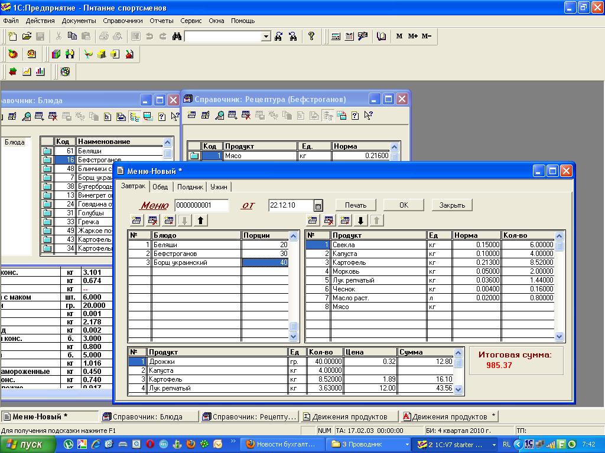Select Дрожжи row in bottom product table

(x=291, y=362)
